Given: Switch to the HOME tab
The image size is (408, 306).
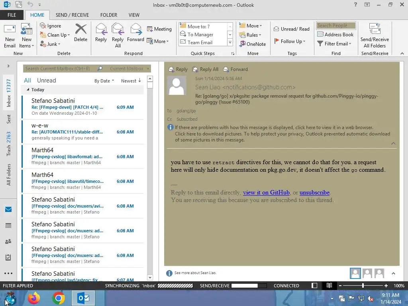Looking at the screenshot, I should point(37,15).
